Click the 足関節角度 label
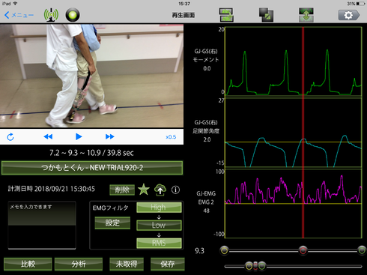Image resolution: width=367 pixels, height=275 pixels. pos(206,131)
